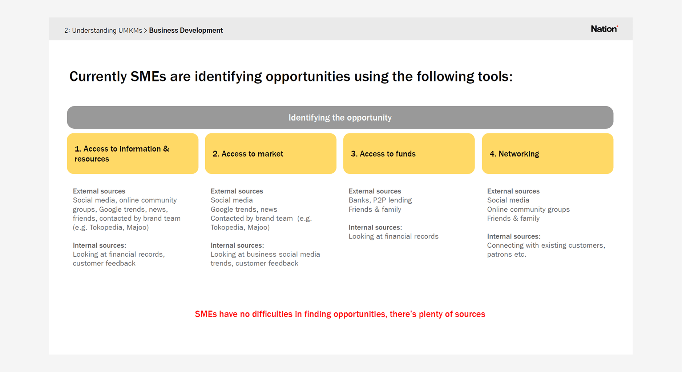Pick the '4. Networking' yellow box
Image resolution: width=682 pixels, height=372 pixels.
(548, 153)
